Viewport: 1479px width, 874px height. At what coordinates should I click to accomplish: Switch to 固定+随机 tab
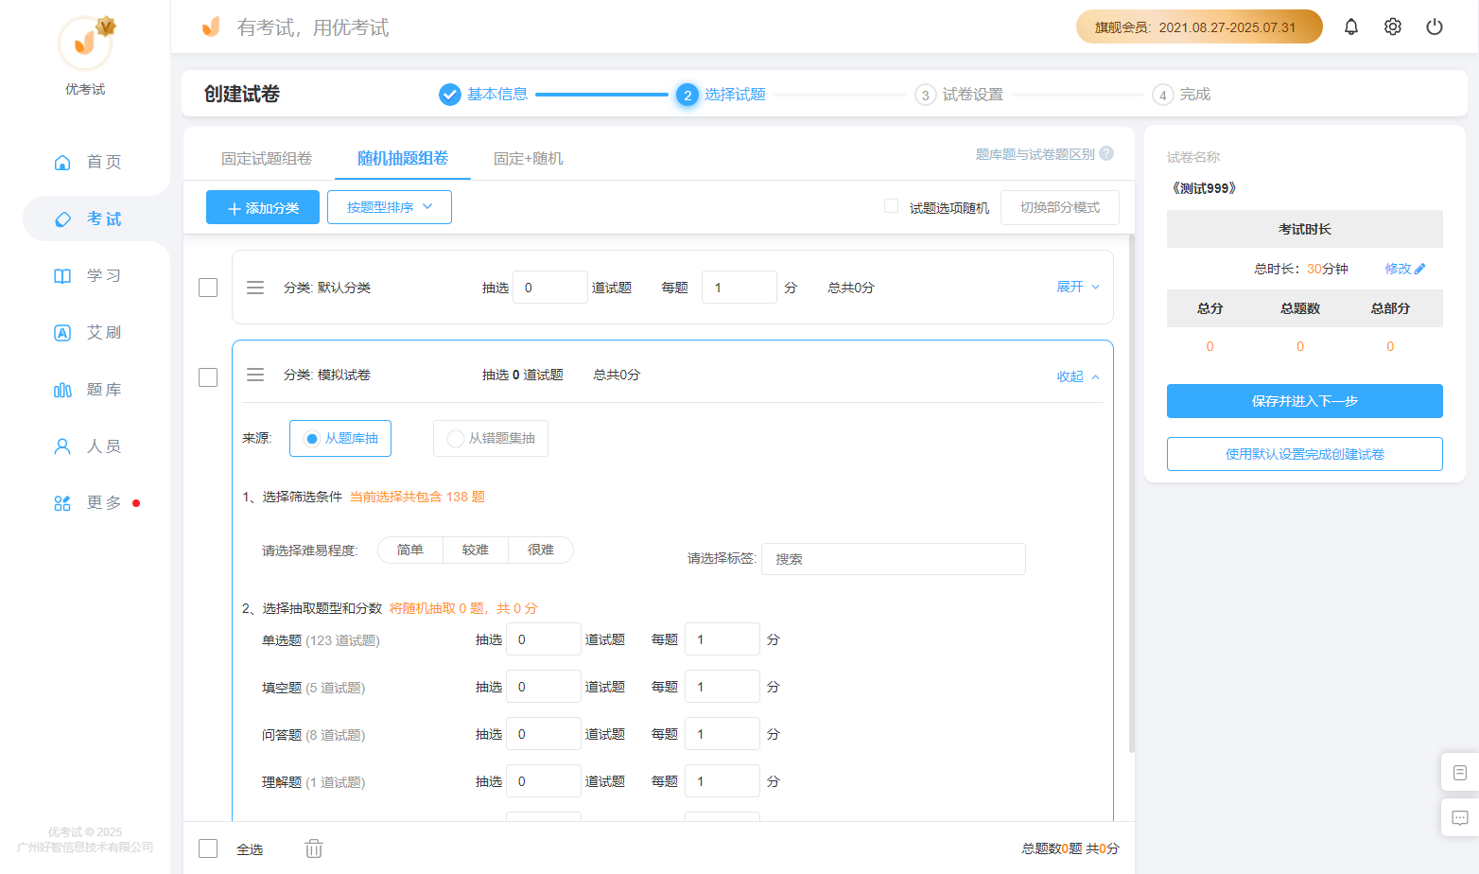click(x=529, y=158)
